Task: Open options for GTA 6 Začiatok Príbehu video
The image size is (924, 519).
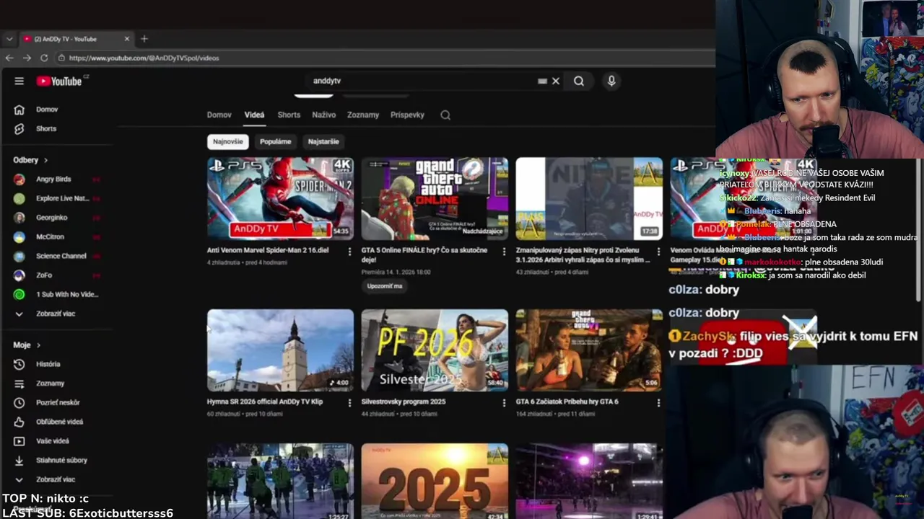Action: coord(658,403)
